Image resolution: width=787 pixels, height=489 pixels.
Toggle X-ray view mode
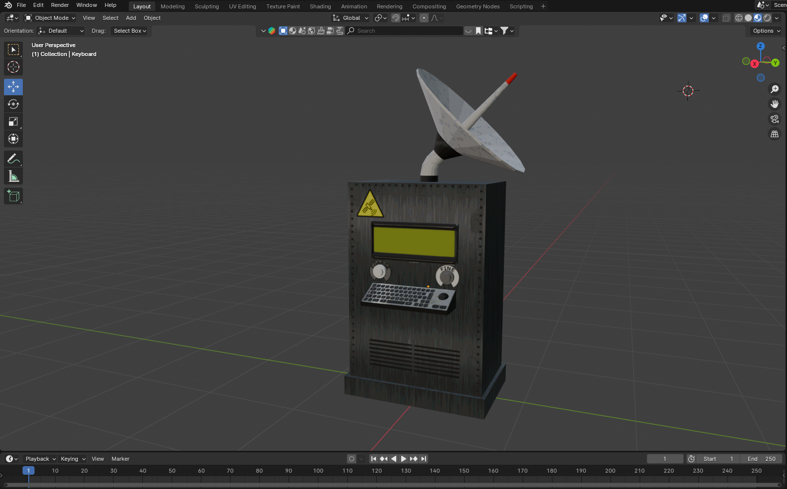pyautogui.click(x=726, y=18)
